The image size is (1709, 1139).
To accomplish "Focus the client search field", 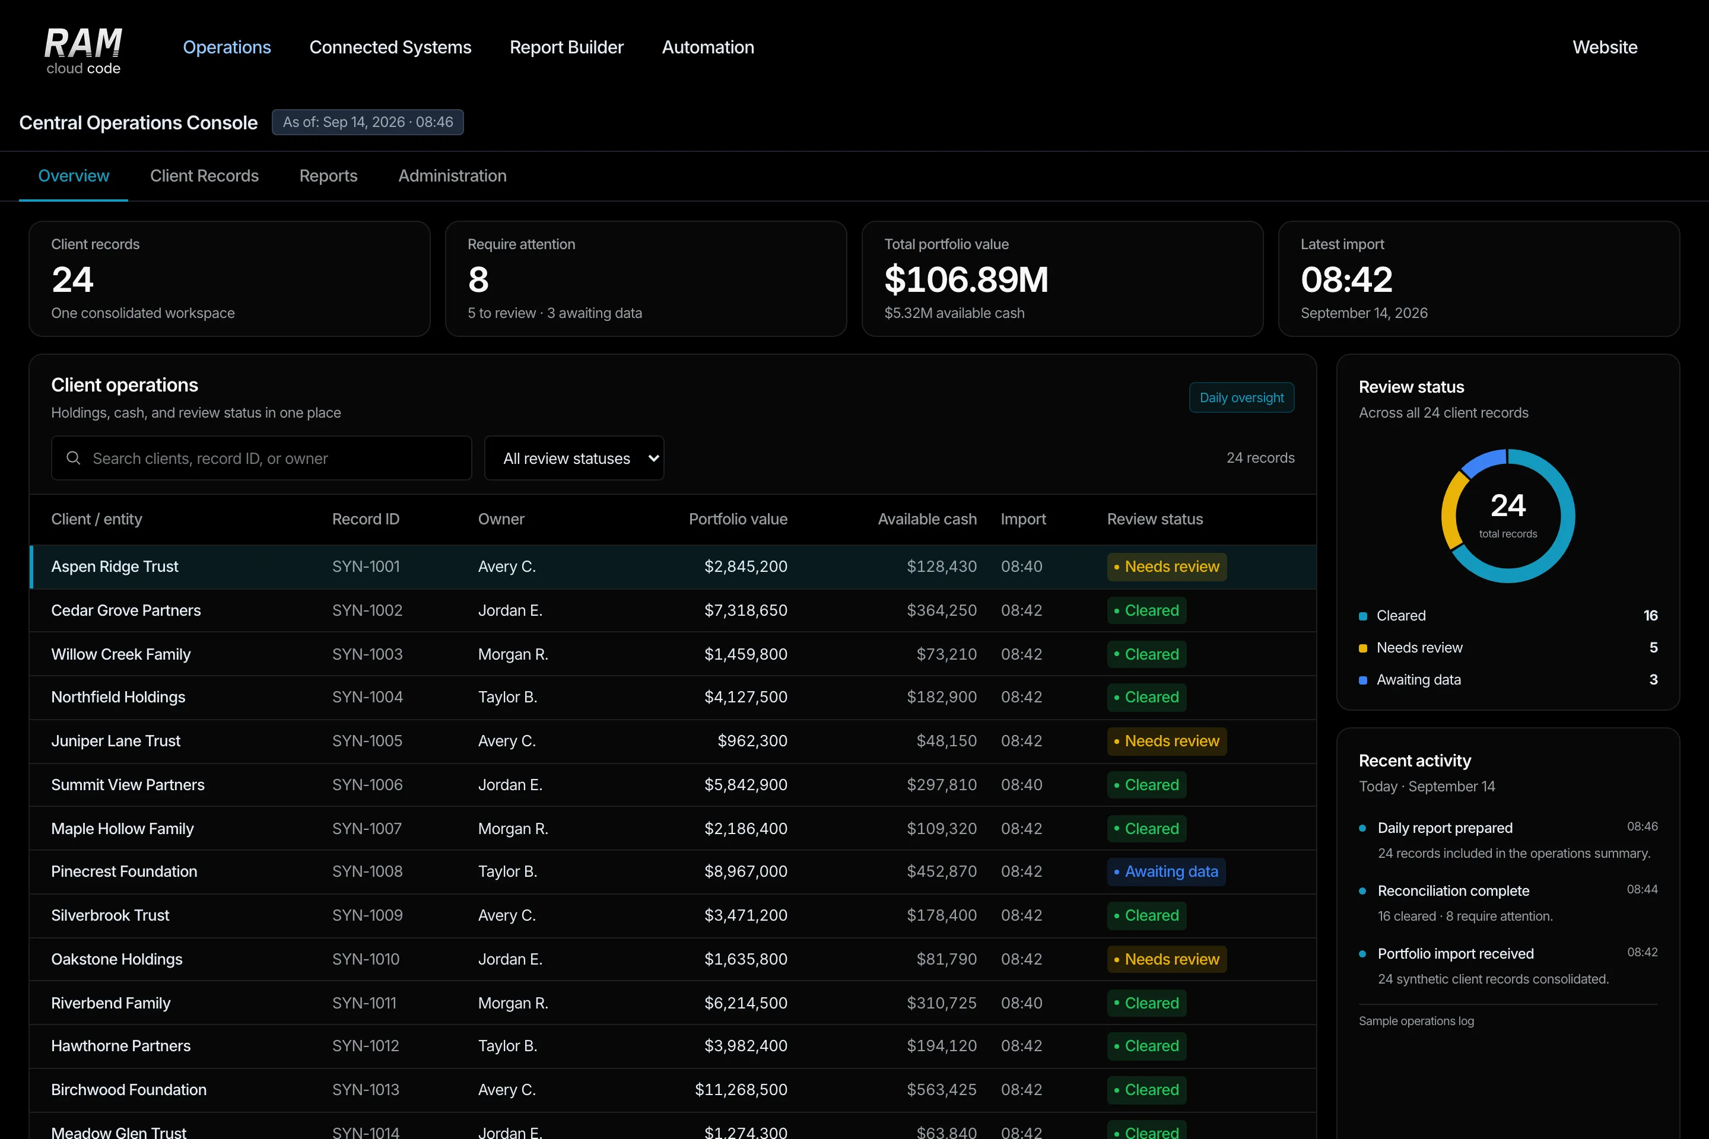I will tap(262, 457).
